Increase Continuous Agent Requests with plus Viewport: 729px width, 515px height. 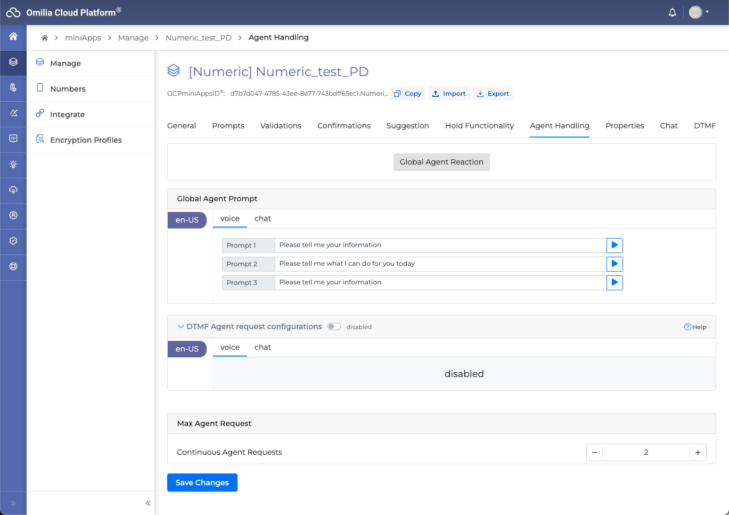(698, 452)
